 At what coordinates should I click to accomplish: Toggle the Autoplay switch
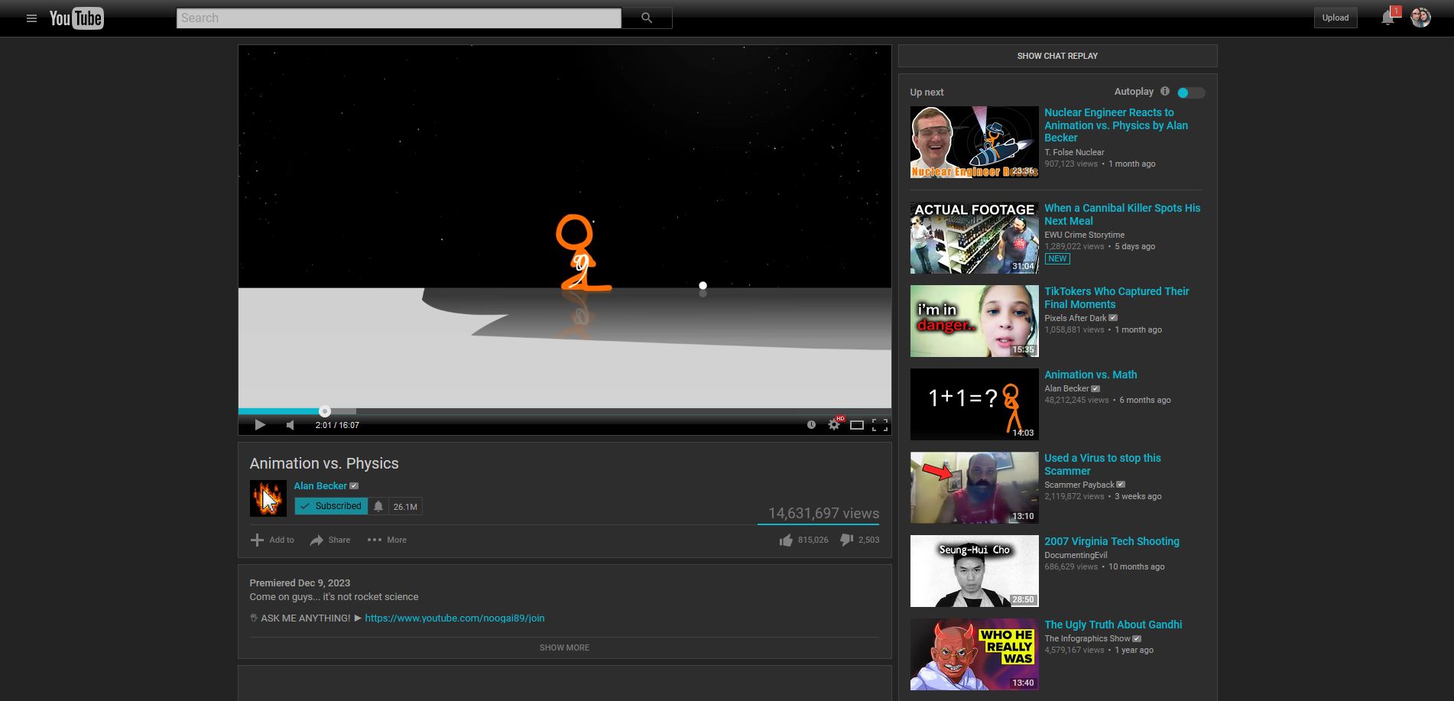1191,92
